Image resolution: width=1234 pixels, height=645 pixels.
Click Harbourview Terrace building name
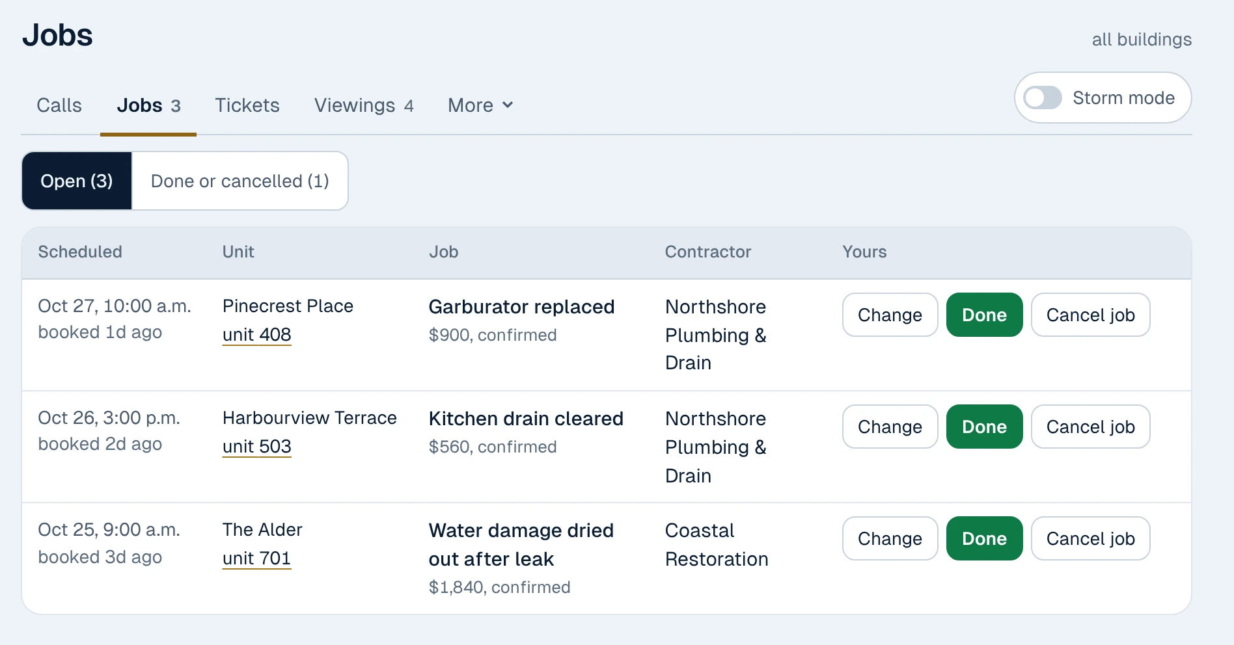click(309, 418)
